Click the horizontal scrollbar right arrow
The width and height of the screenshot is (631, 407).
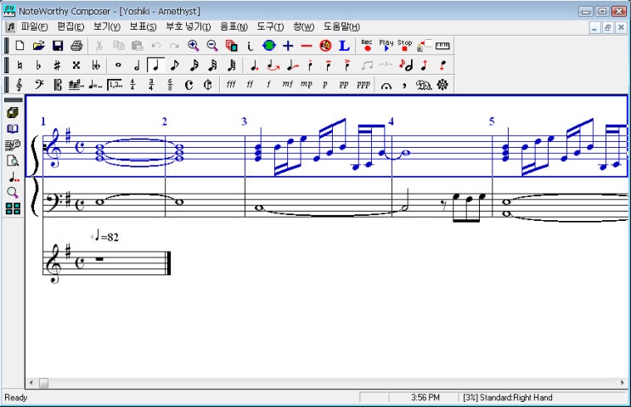click(624, 383)
